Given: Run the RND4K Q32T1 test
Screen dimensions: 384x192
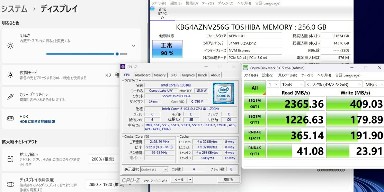Looking at the screenshot, I should click(254, 135).
